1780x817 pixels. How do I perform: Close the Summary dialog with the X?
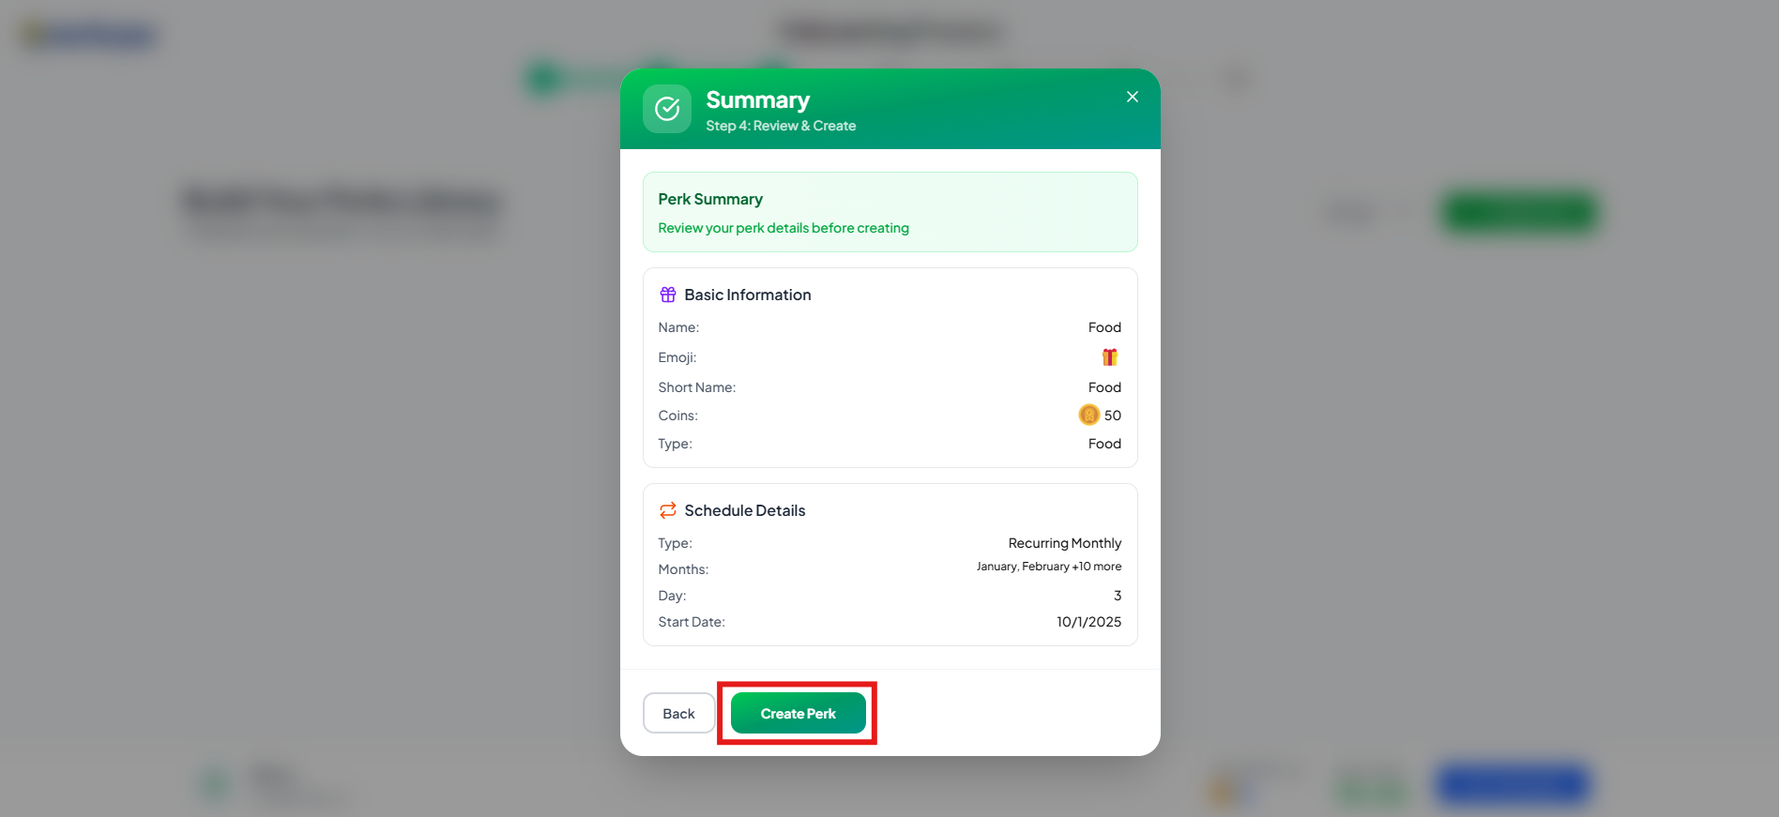pyautogui.click(x=1133, y=97)
